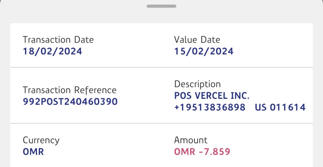The width and height of the screenshot is (323, 167).
Task: Select POS VERCEL INC. description text
Action: click(x=212, y=96)
